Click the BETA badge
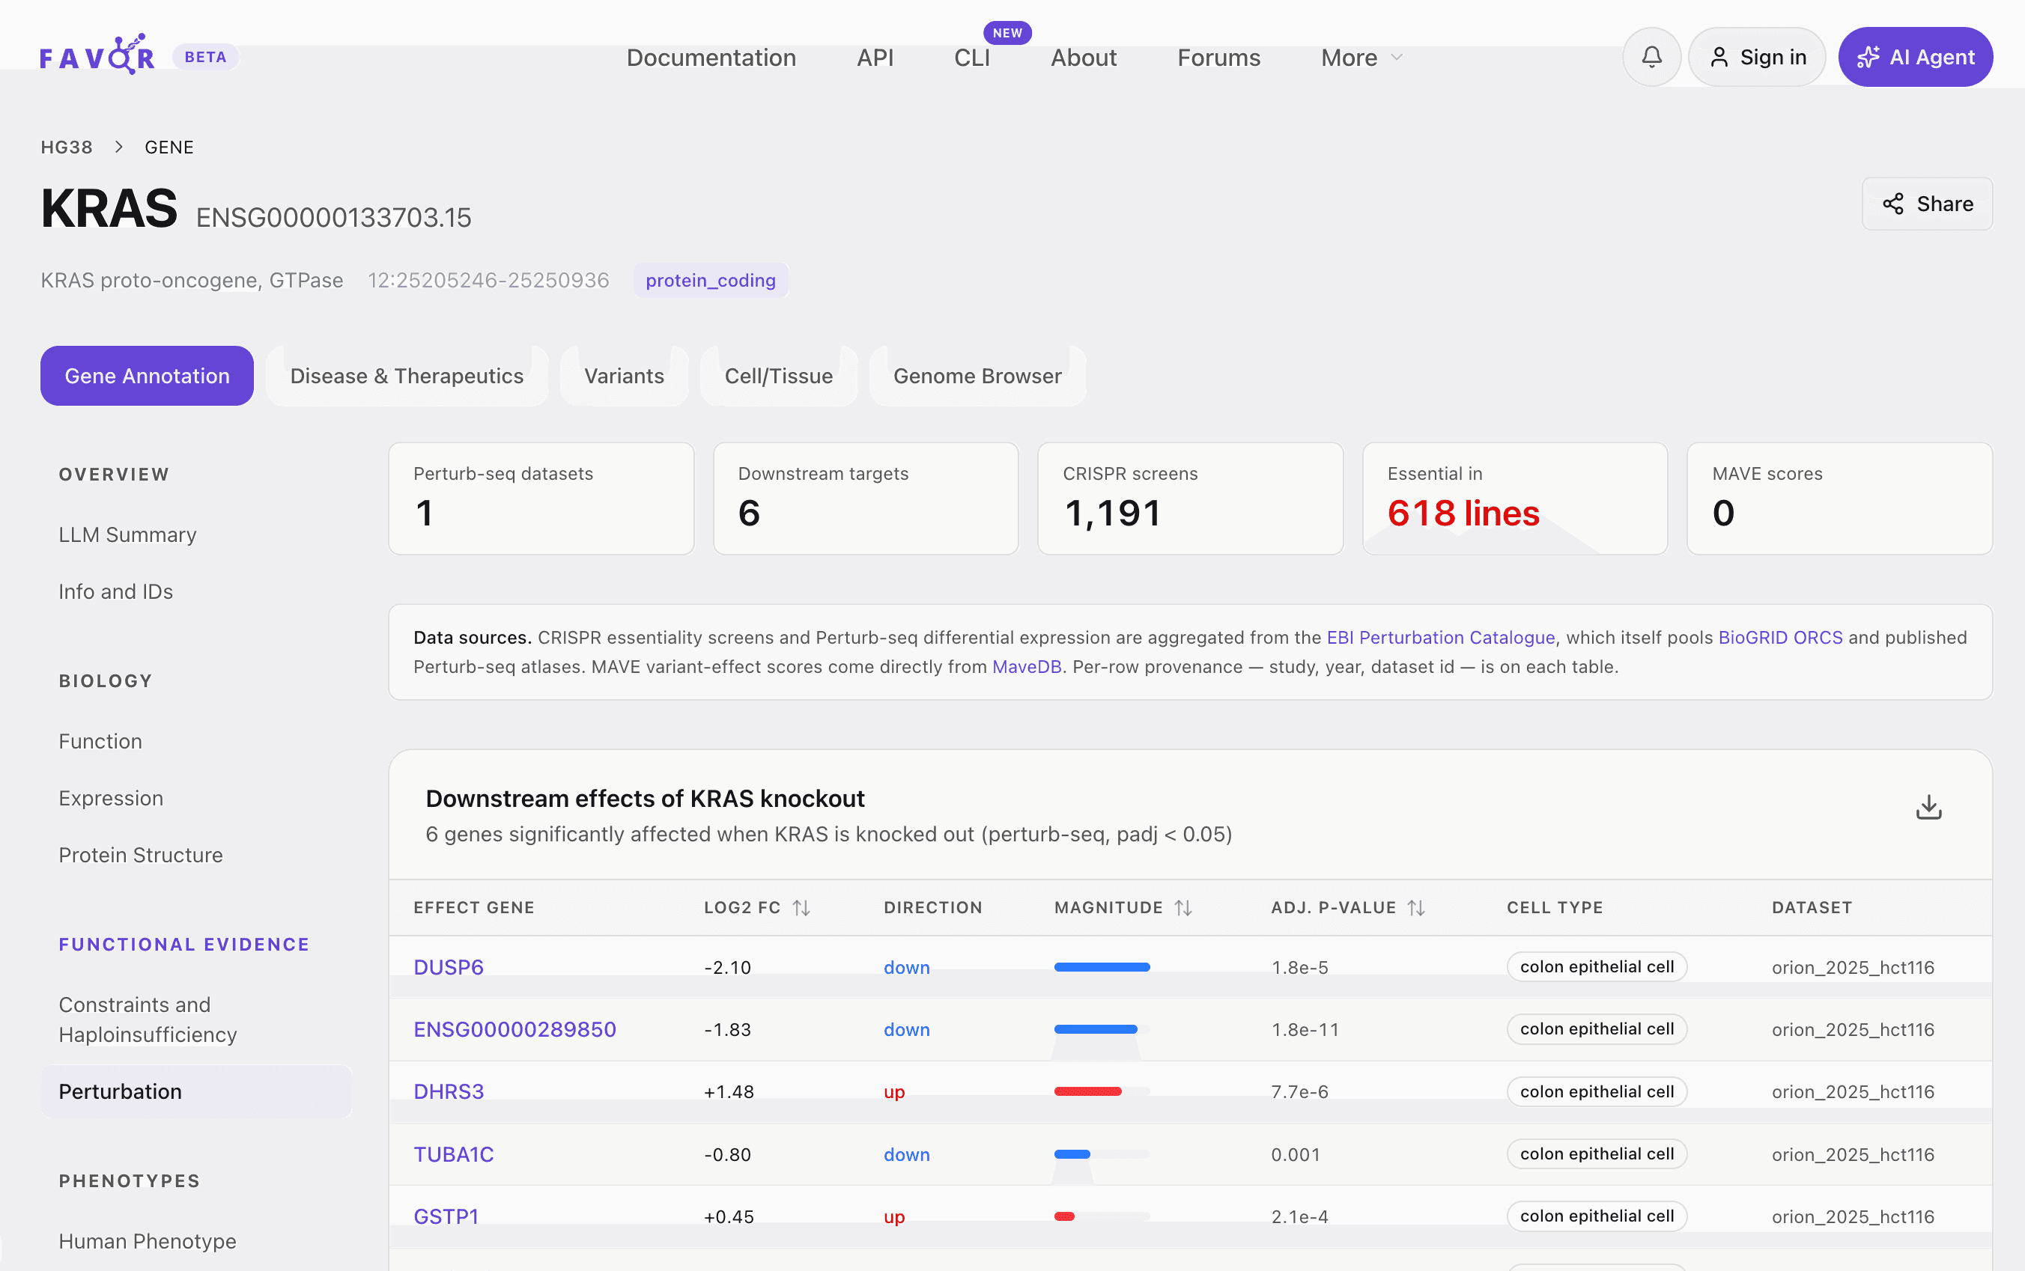 click(x=205, y=57)
